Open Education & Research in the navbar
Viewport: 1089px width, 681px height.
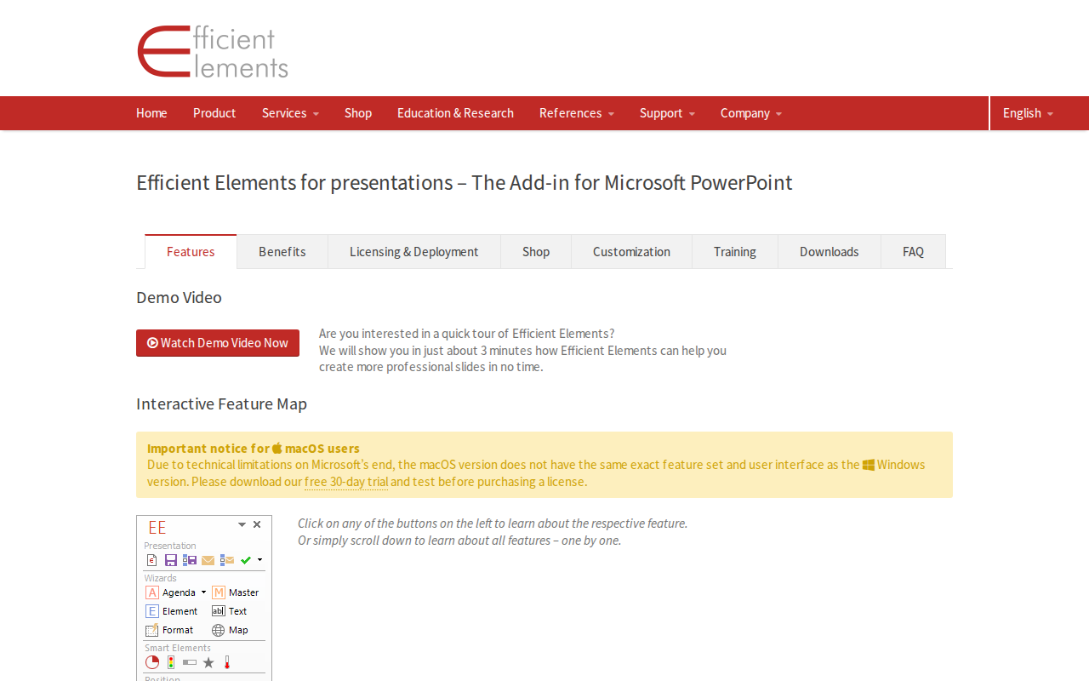[455, 113]
